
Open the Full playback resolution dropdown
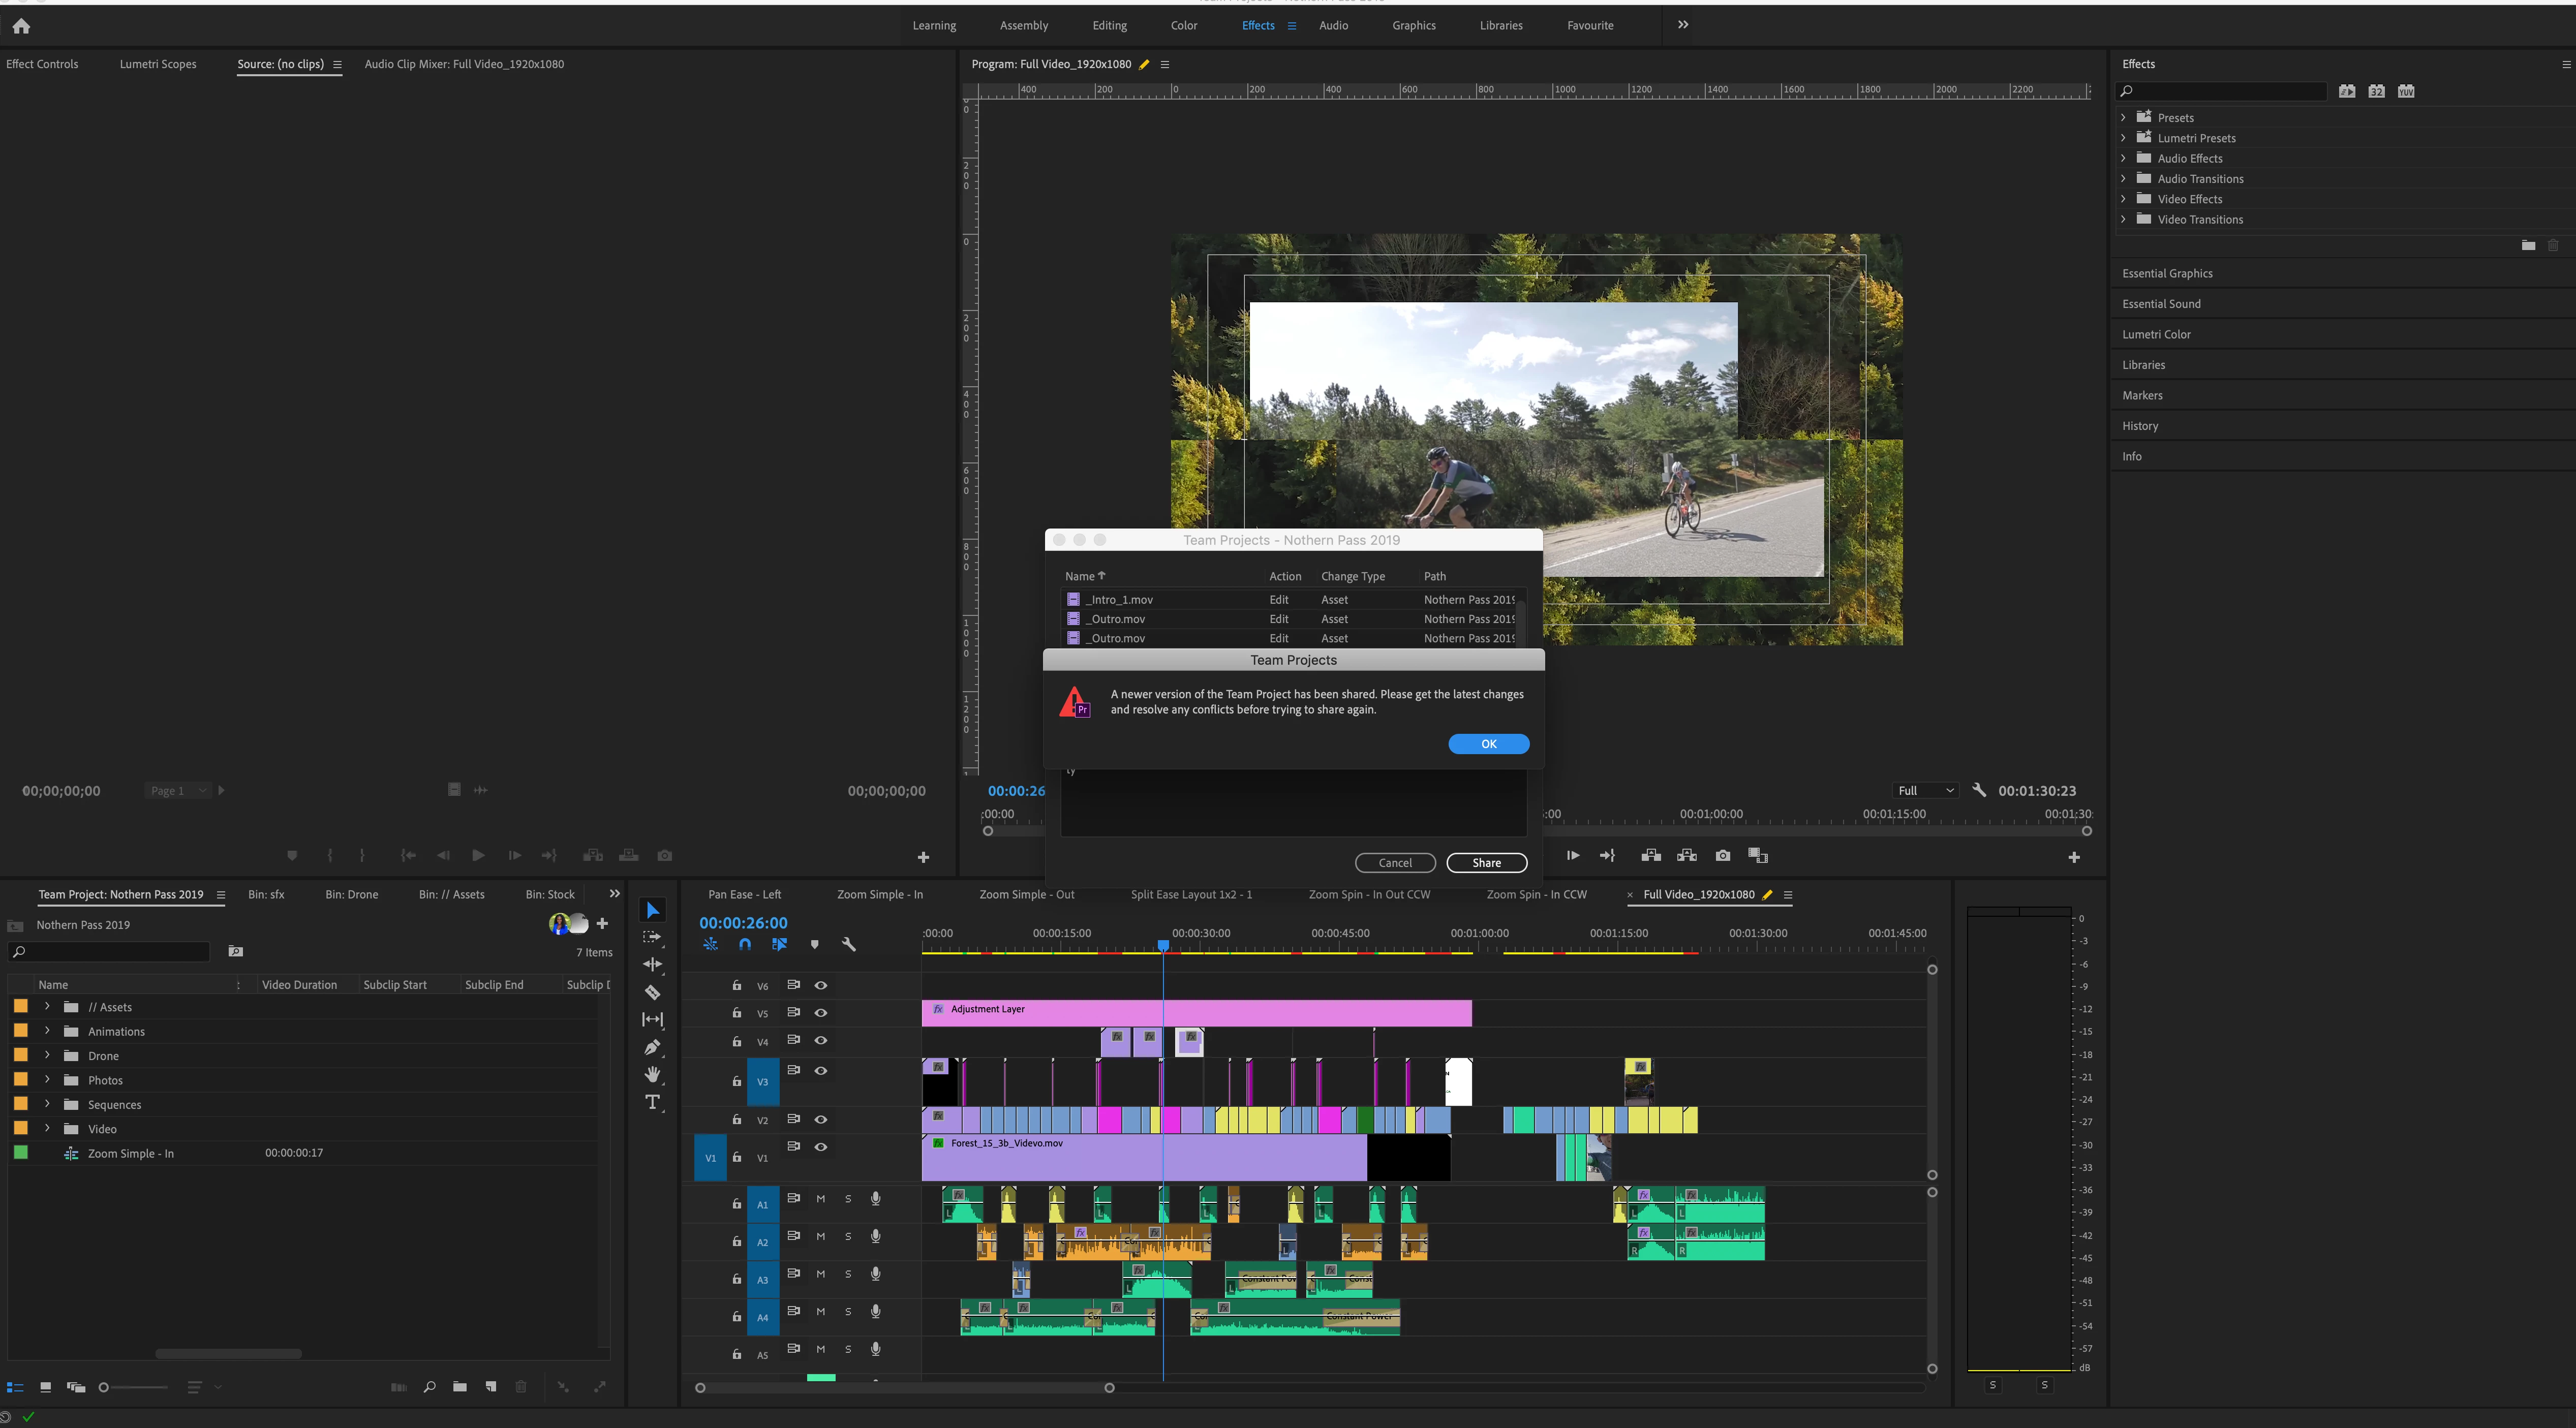tap(1925, 790)
